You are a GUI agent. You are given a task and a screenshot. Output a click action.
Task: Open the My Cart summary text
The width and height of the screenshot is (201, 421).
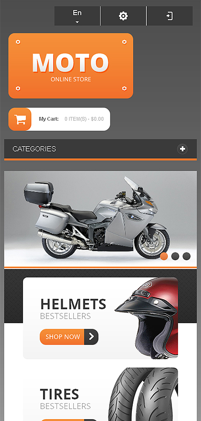pos(71,119)
